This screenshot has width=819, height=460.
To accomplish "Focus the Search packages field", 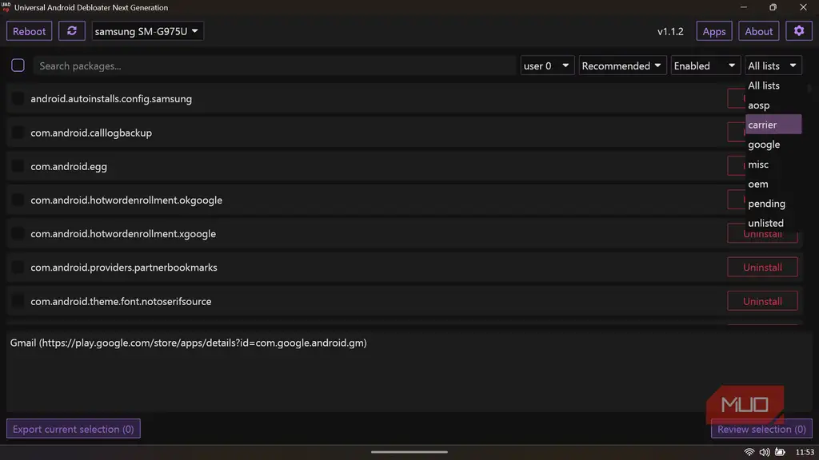I will [x=275, y=65].
